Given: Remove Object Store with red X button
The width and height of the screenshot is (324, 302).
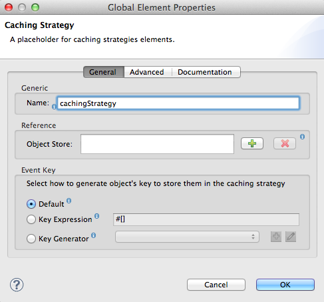Looking at the screenshot, I should click(x=285, y=143).
